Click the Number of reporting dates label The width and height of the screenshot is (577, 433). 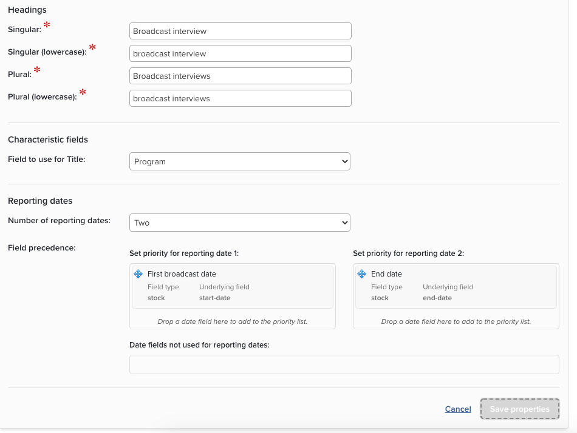point(59,221)
